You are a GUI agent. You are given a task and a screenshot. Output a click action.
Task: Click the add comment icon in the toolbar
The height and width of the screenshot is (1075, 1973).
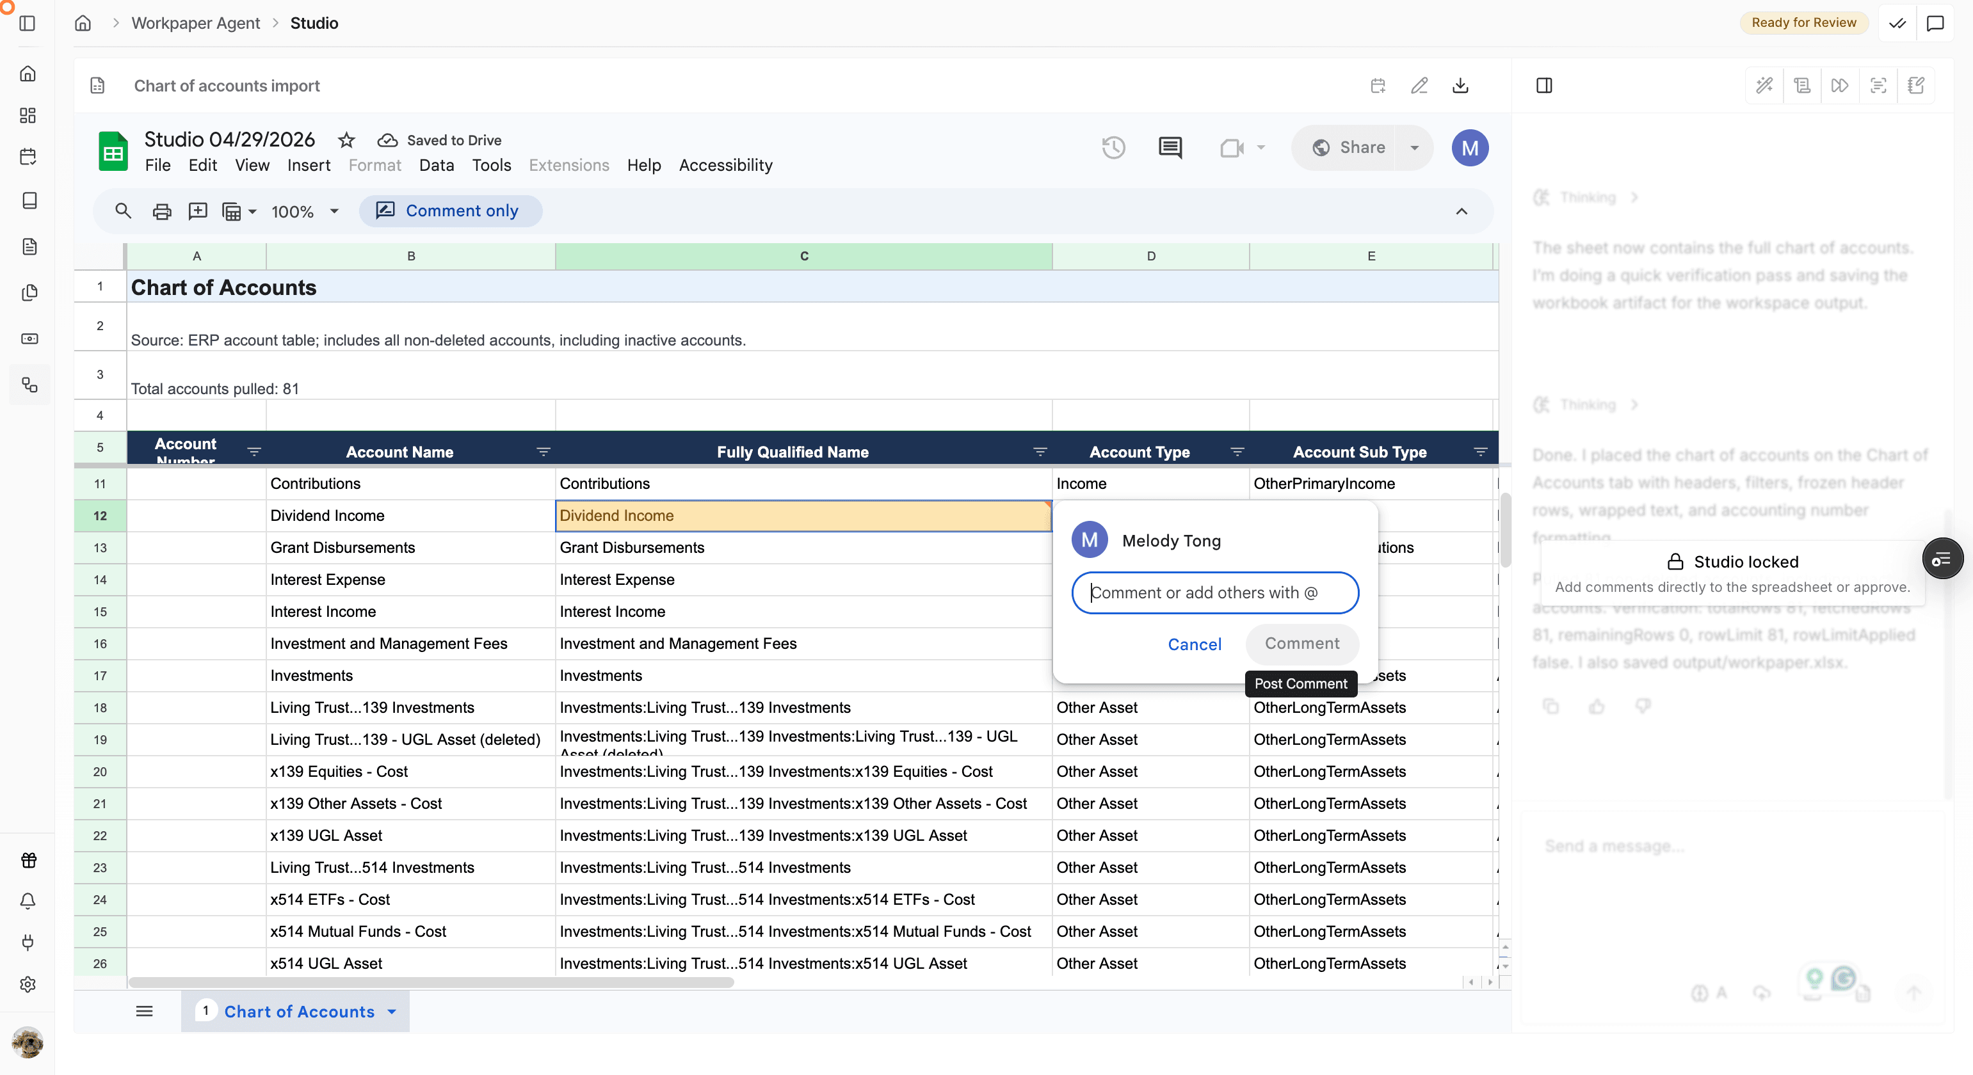(198, 211)
